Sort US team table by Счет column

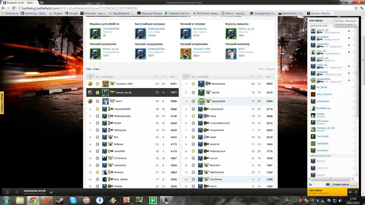click(172, 77)
